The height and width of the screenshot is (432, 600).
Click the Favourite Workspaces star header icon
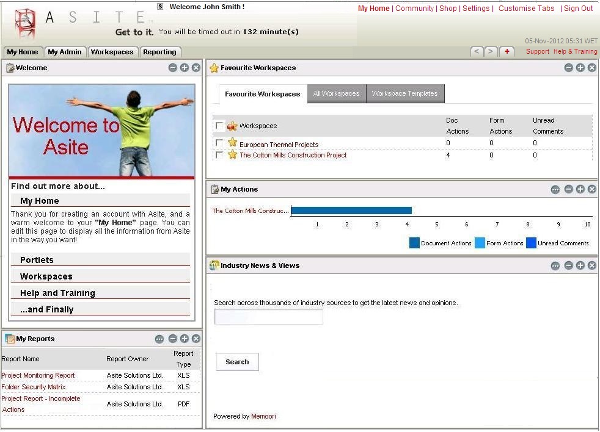point(214,68)
